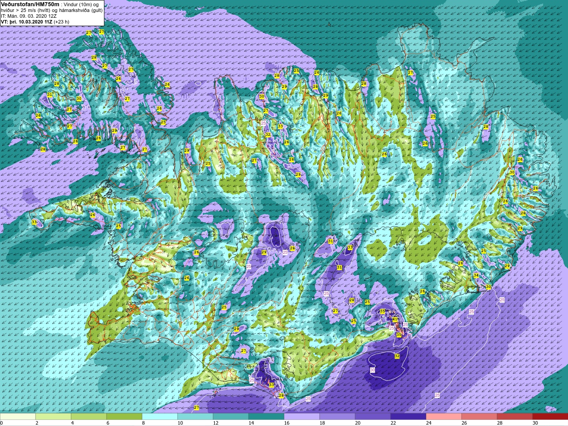Select the 18–20 m/s light purple legend swatch
The width and height of the screenshot is (568, 426).
click(337, 417)
